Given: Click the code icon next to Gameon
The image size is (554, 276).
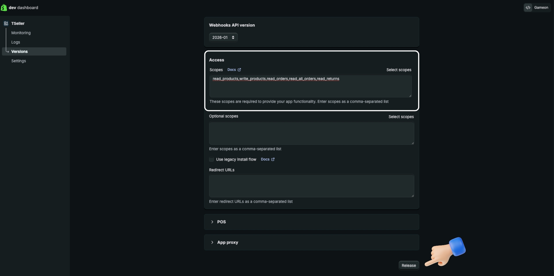Looking at the screenshot, I should tap(528, 7).
